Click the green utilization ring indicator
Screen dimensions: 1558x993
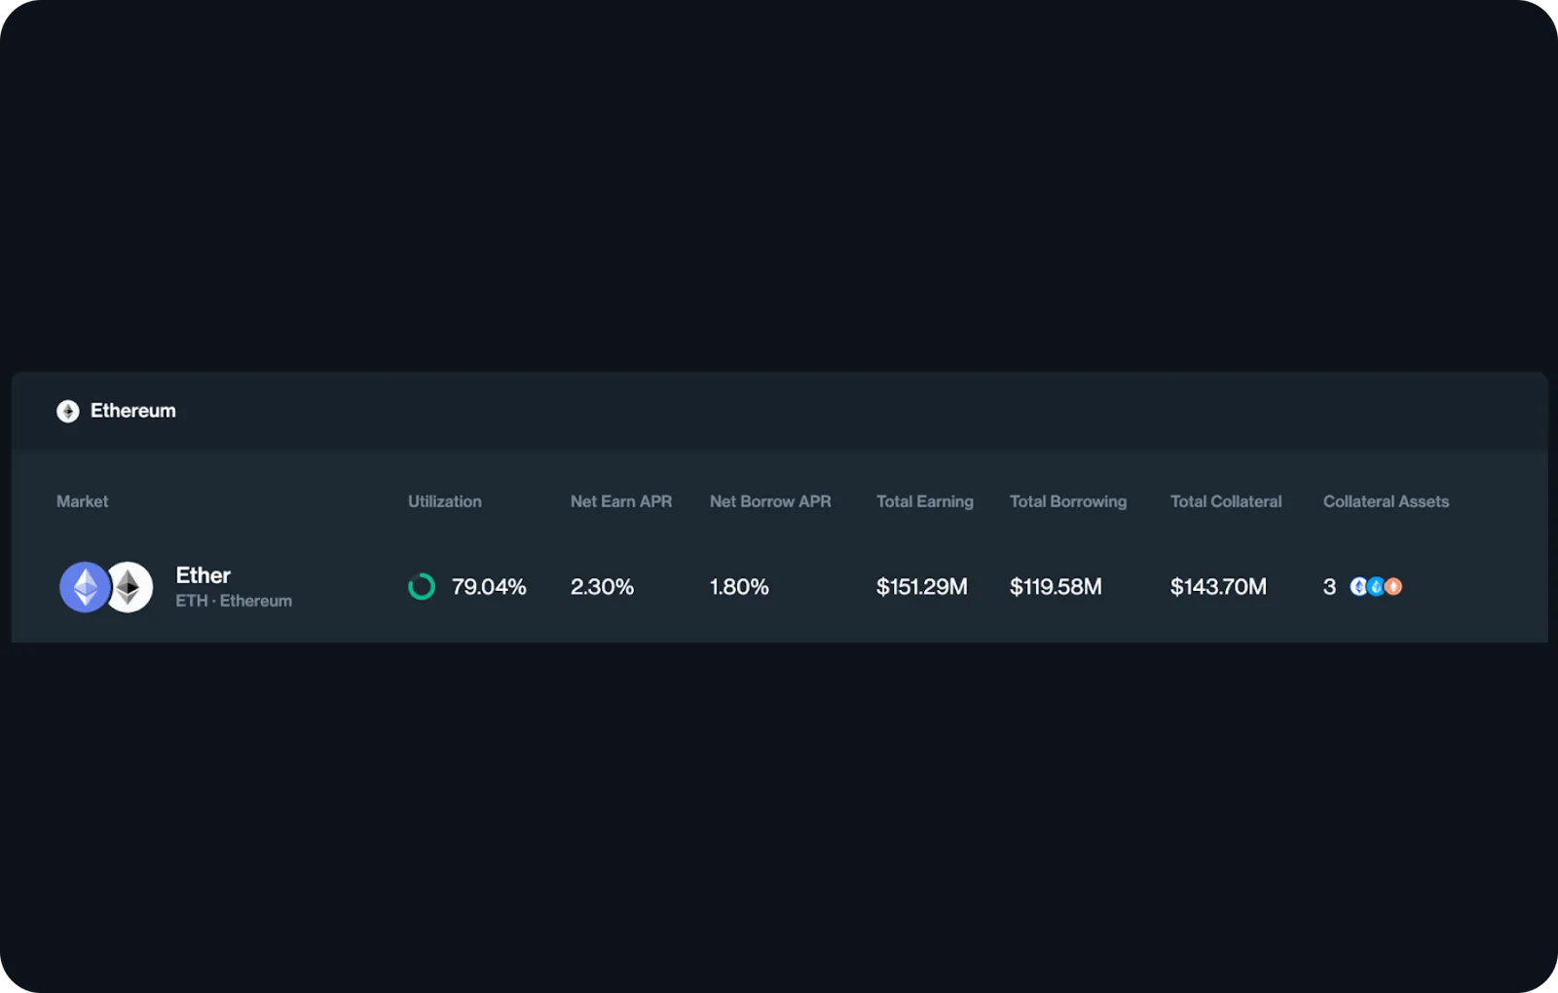(x=422, y=587)
